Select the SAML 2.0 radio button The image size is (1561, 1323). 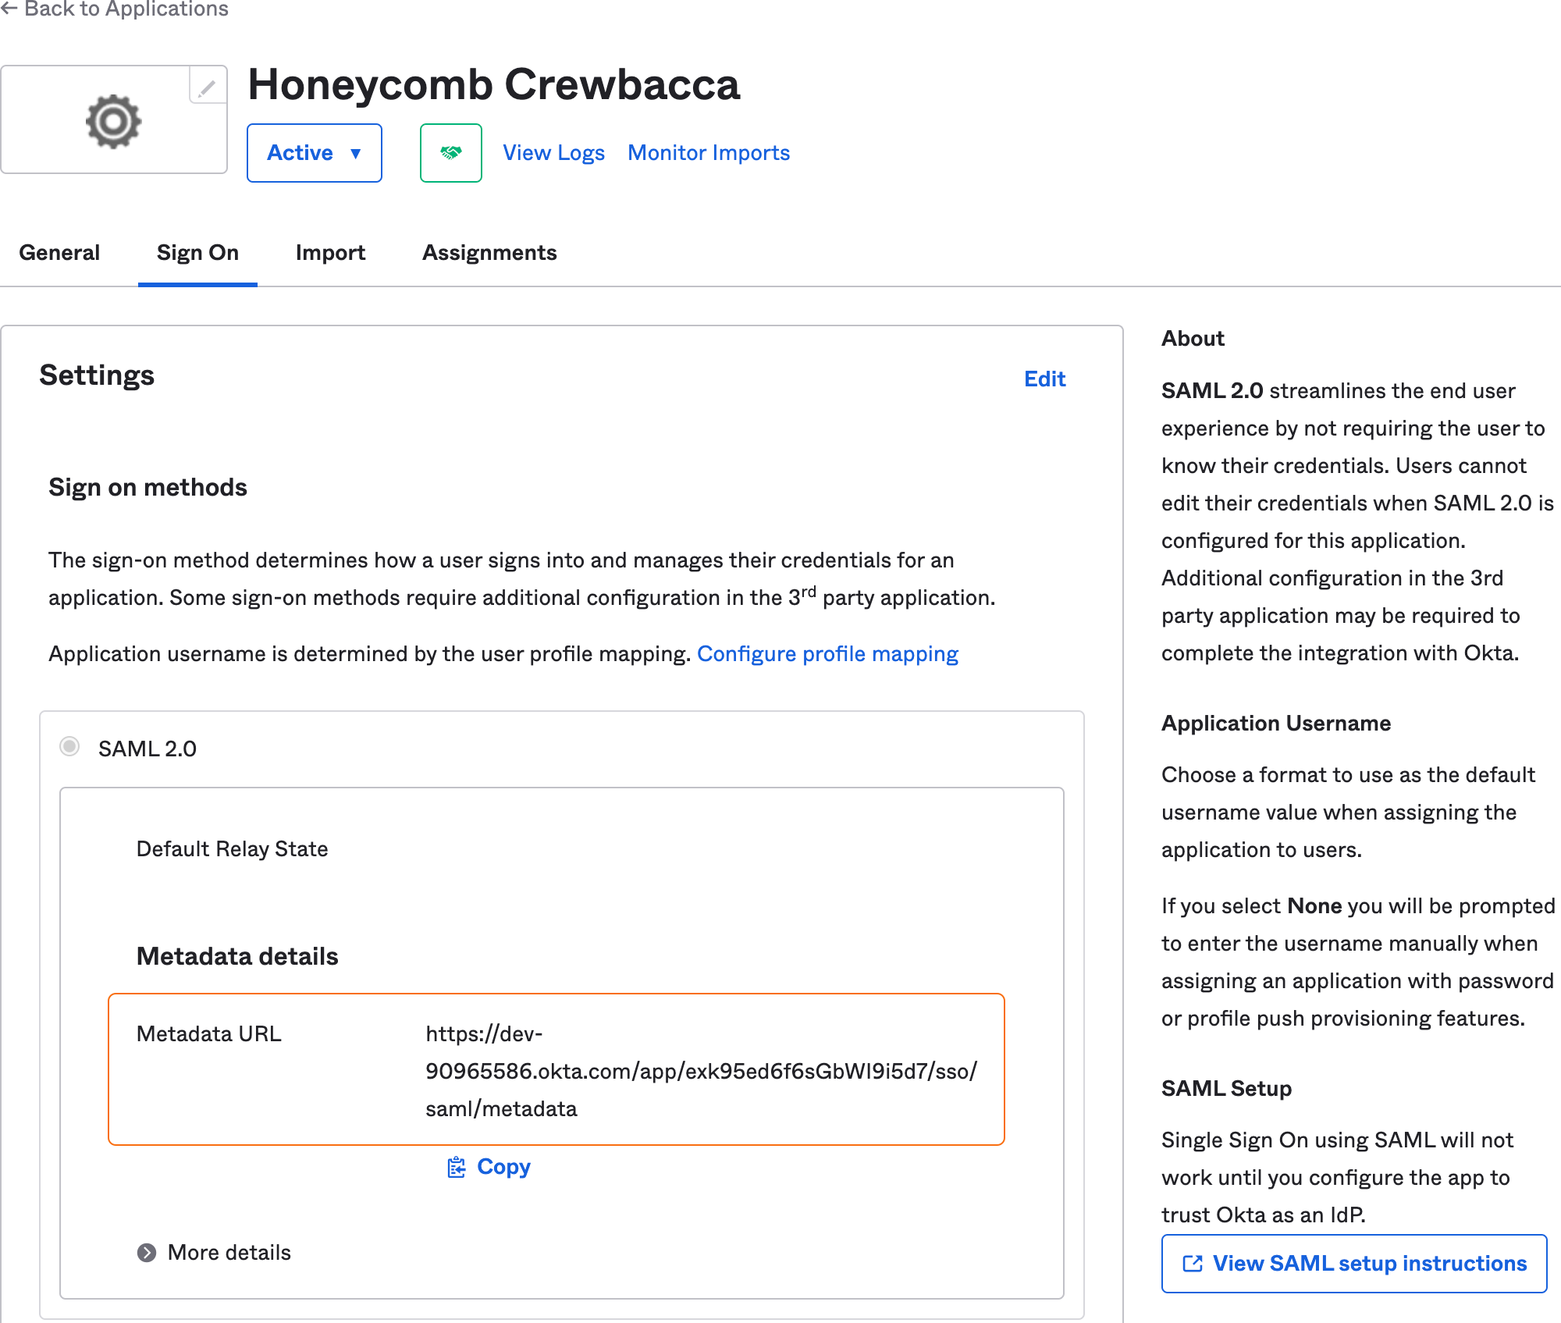tap(69, 747)
